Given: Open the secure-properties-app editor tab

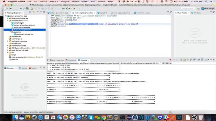Looking at the screenshot, I should (58, 13).
